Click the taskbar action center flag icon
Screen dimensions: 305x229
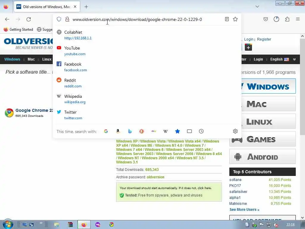pyautogui.click(x=262, y=225)
